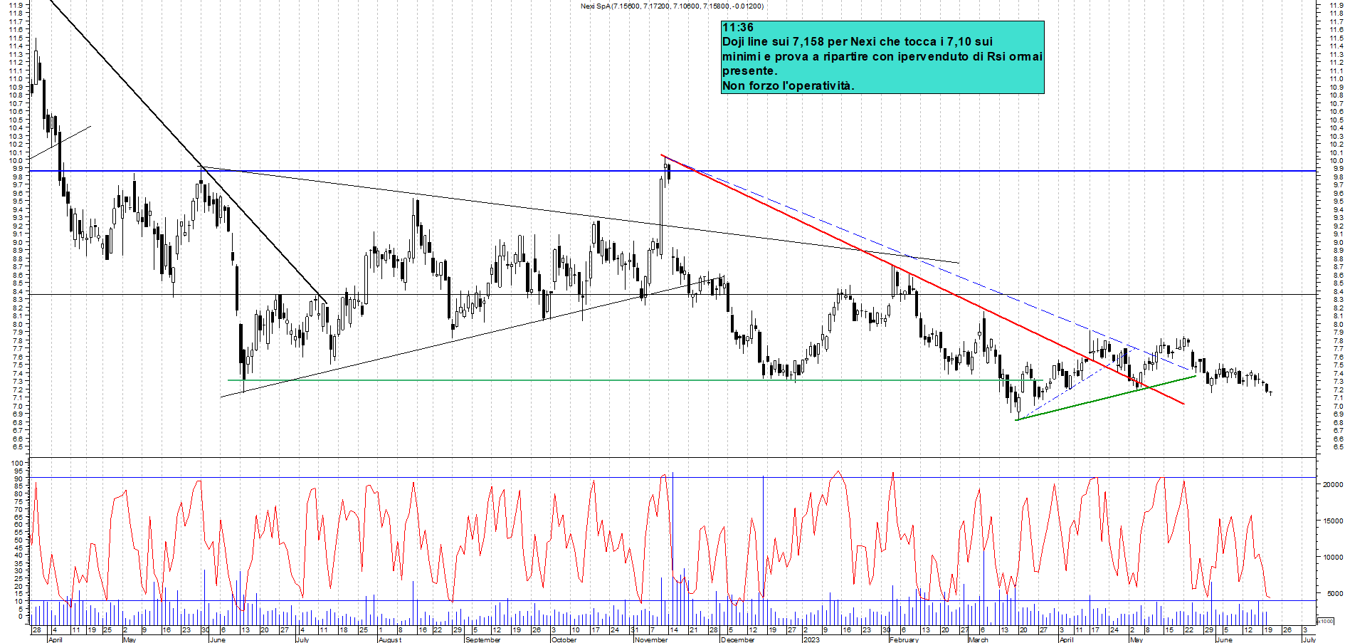Image resolution: width=1345 pixels, height=643 pixels.
Task: Select the blue RSI overbought line at 90
Action: pyautogui.click(x=672, y=477)
